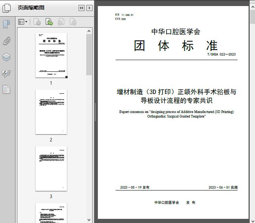Screen dimensions: 255x223
Task: Click the heading 中华口腔医学会 in document
Action: click(x=176, y=31)
